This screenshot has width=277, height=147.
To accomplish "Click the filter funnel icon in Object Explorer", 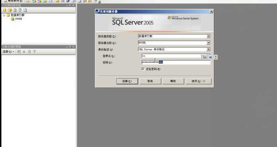I will coord(34,52).
